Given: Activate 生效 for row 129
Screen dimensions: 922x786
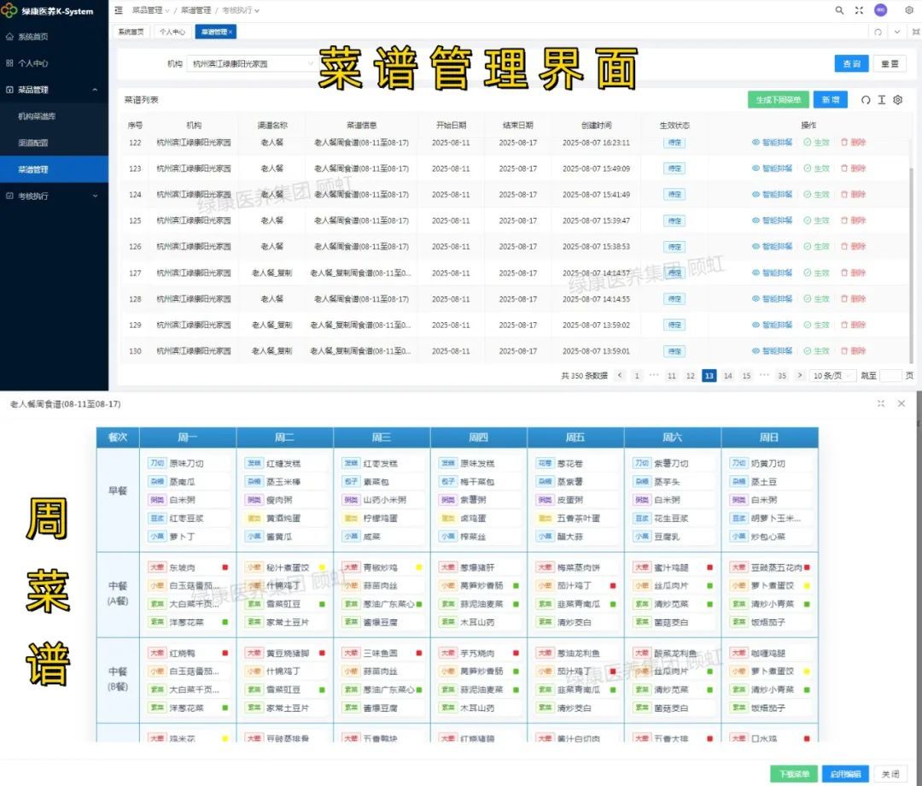Looking at the screenshot, I should 816,325.
